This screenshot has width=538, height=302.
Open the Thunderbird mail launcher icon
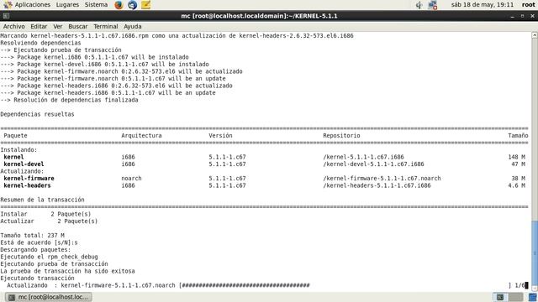133,5
